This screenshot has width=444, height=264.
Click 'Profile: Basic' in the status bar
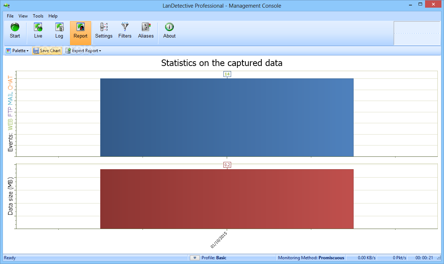tap(214, 258)
